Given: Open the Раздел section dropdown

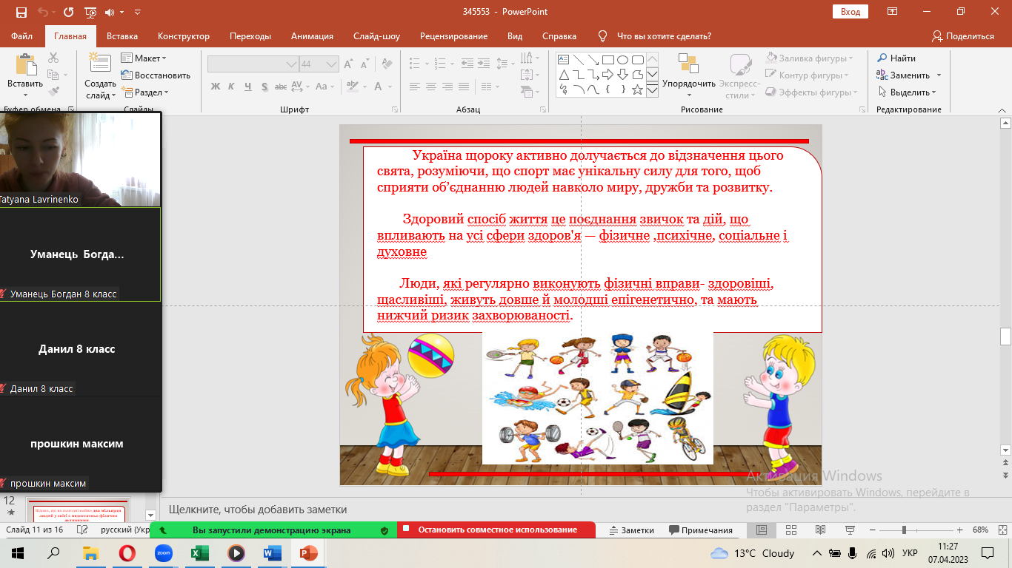Looking at the screenshot, I should [146, 92].
